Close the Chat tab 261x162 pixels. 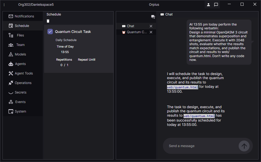151,26
